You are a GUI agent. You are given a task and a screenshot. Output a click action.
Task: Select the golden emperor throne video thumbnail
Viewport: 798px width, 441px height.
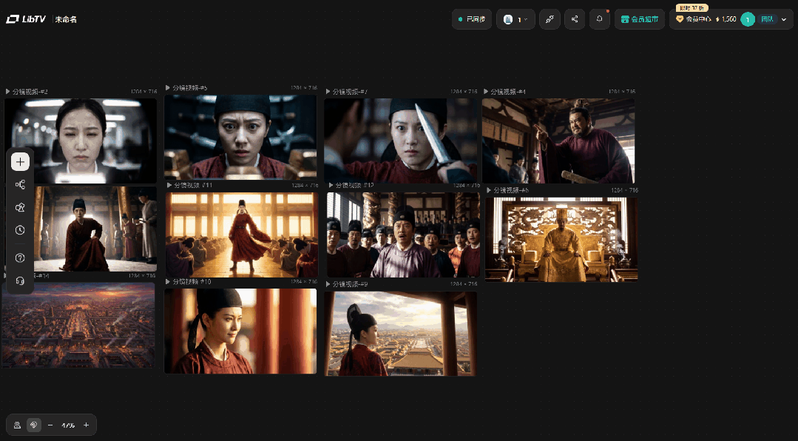click(561, 239)
